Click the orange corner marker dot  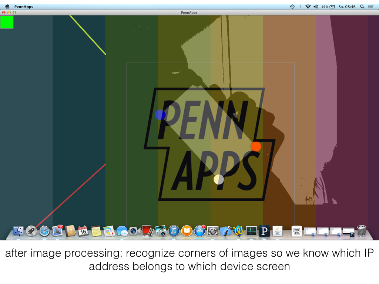(256, 146)
